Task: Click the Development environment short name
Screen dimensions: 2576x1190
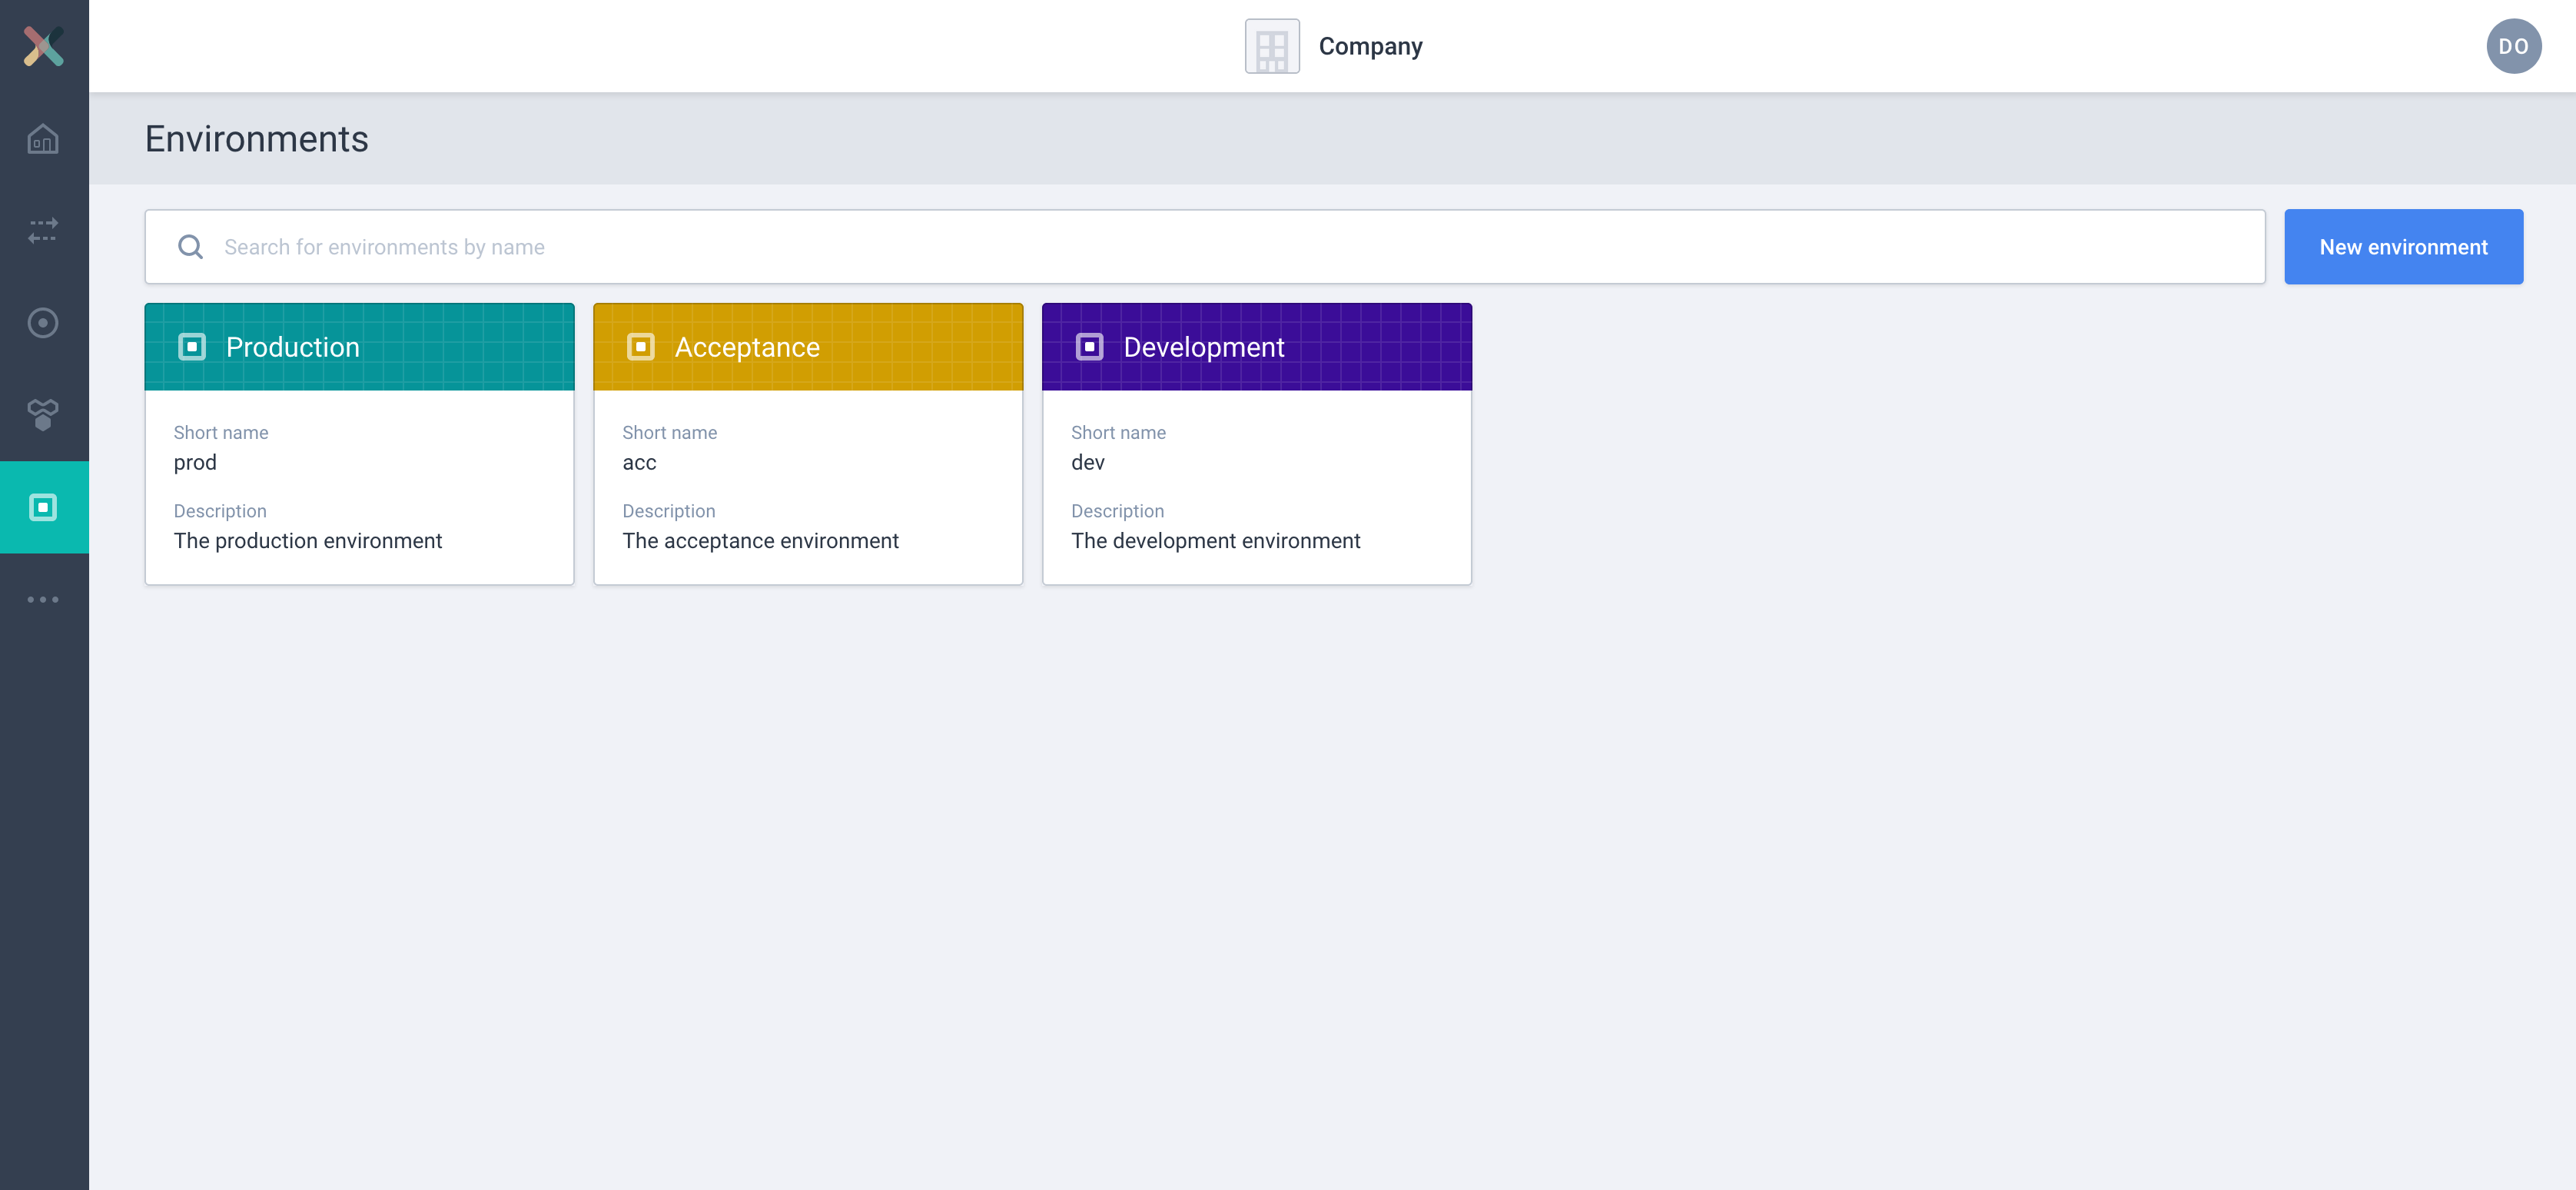Action: click(x=1089, y=462)
